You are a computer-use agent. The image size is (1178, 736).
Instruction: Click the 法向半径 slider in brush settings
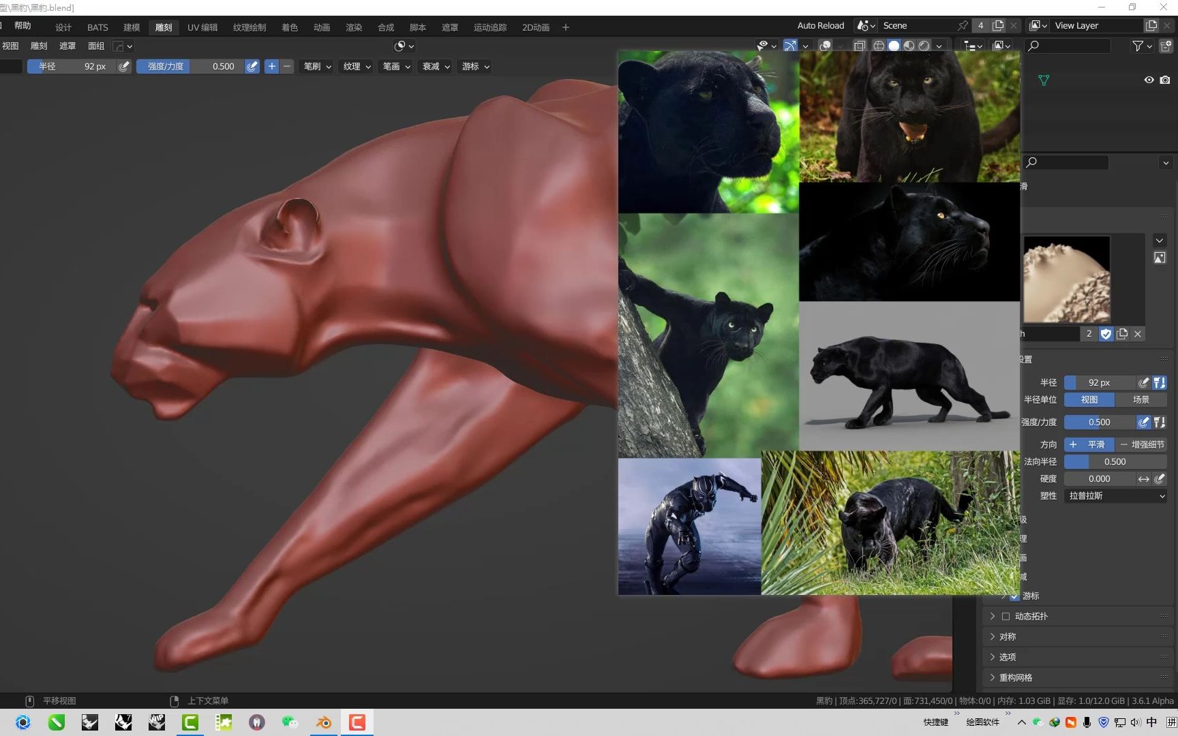pyautogui.click(x=1115, y=461)
